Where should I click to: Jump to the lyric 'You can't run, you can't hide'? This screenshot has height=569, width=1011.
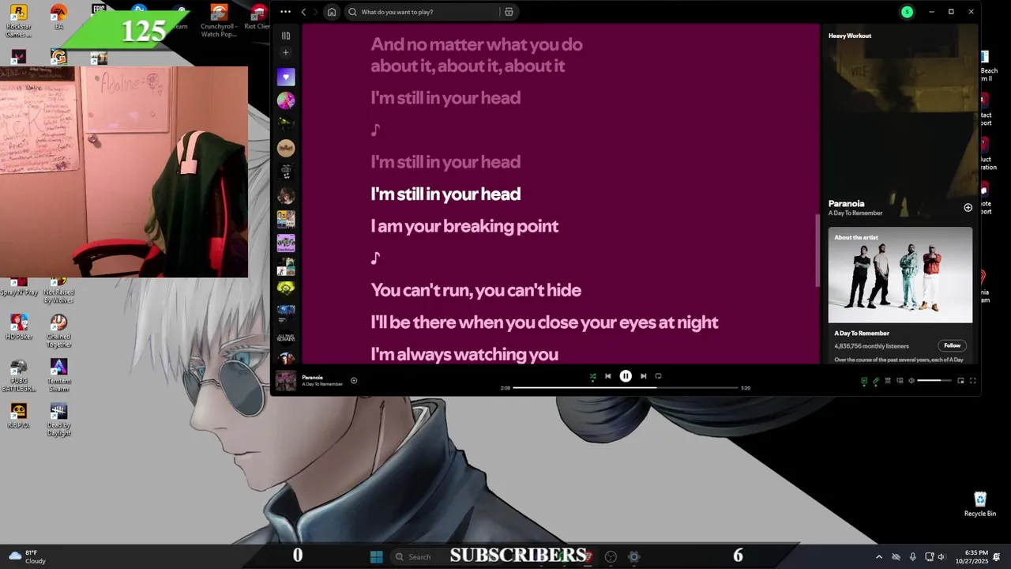click(475, 290)
